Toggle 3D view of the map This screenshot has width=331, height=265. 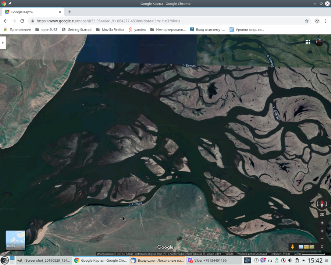322,214
